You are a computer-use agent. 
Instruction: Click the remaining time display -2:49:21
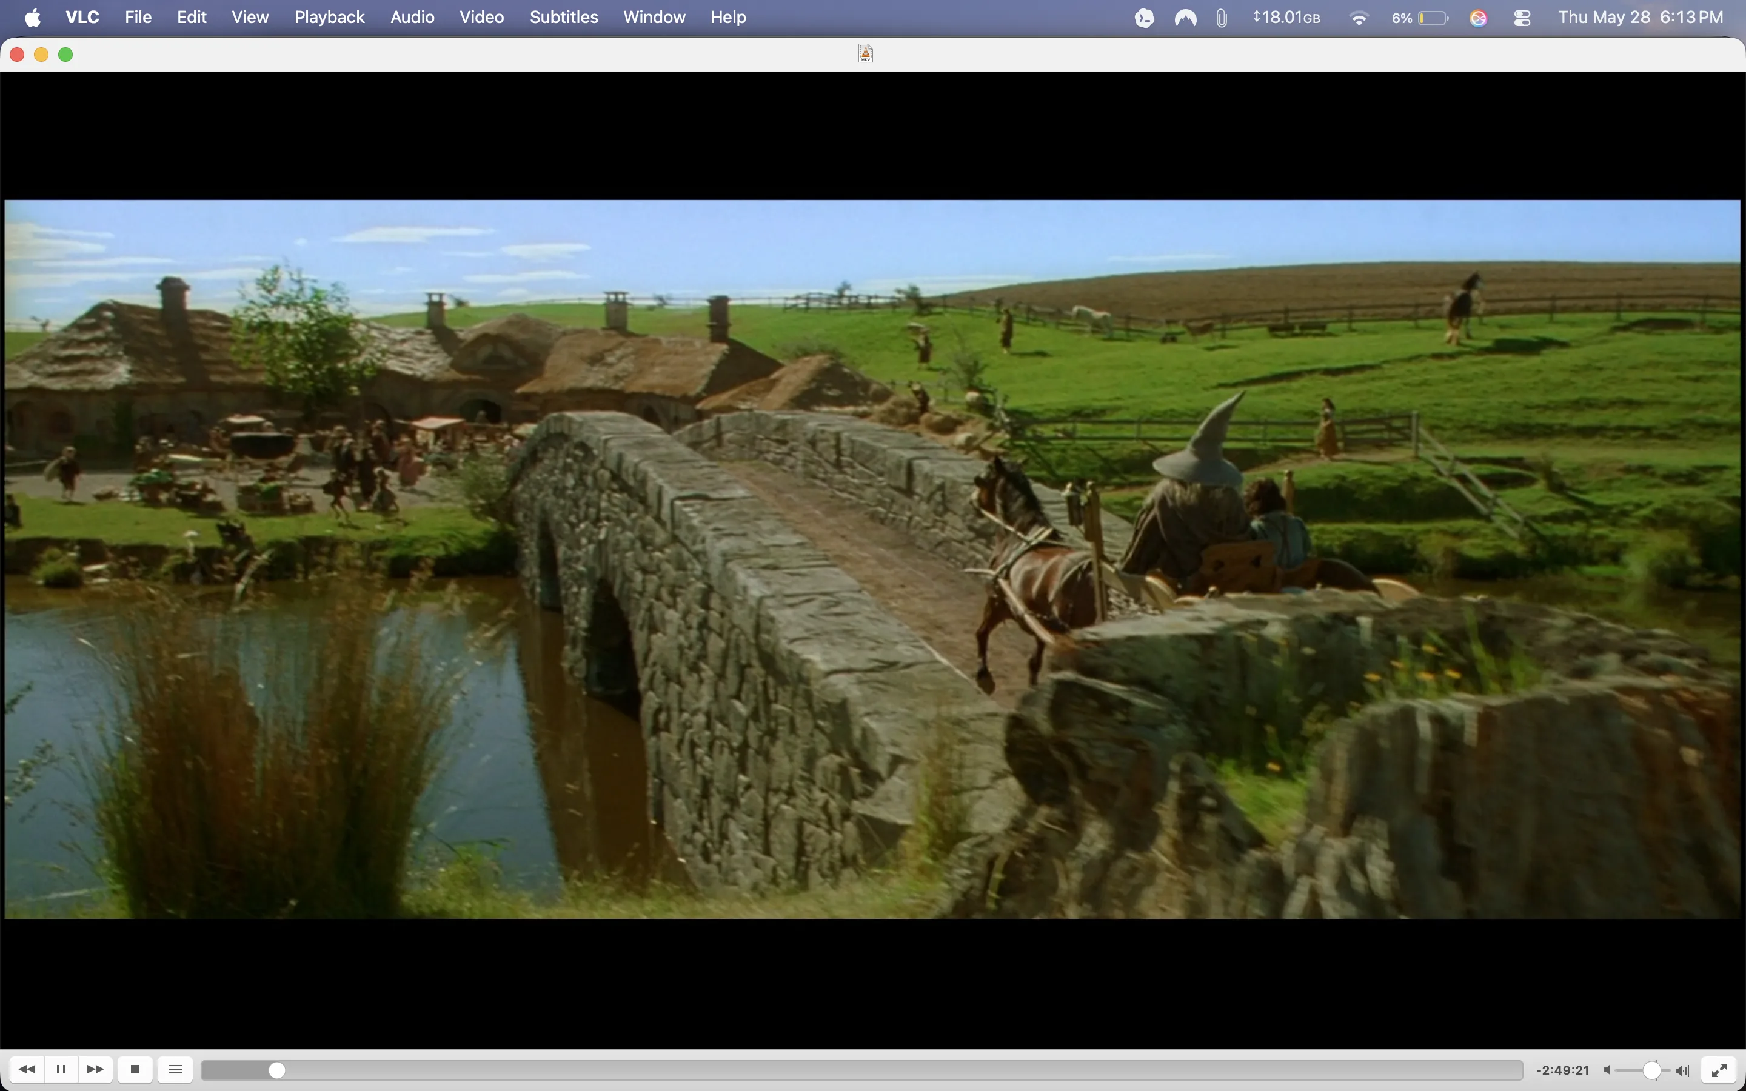[1563, 1070]
